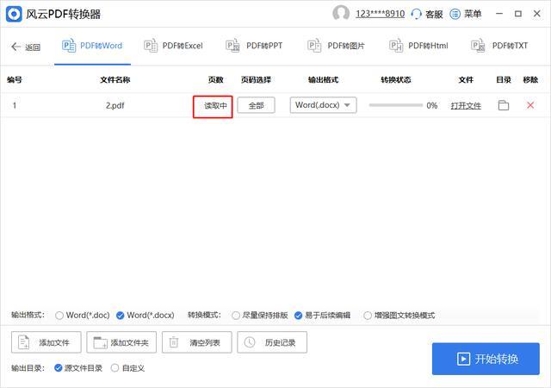This screenshot has width=551, height=388.
Task: Click the 输出格式 column header
Action: coord(323,80)
